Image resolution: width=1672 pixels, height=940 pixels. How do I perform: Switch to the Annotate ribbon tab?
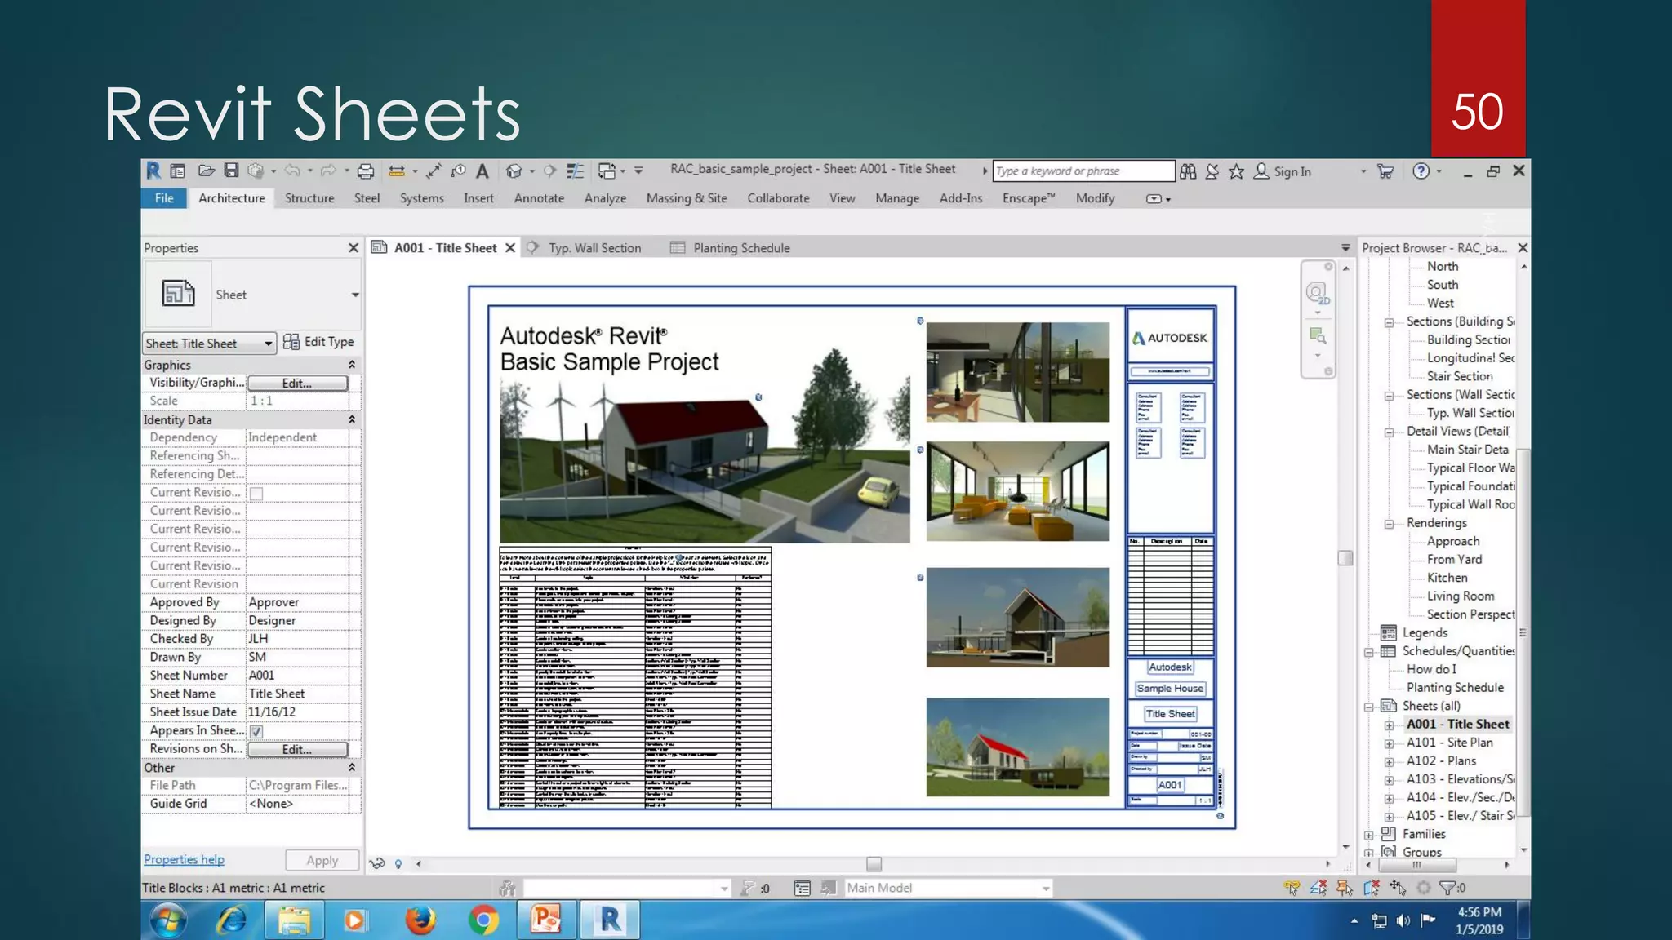pos(539,198)
